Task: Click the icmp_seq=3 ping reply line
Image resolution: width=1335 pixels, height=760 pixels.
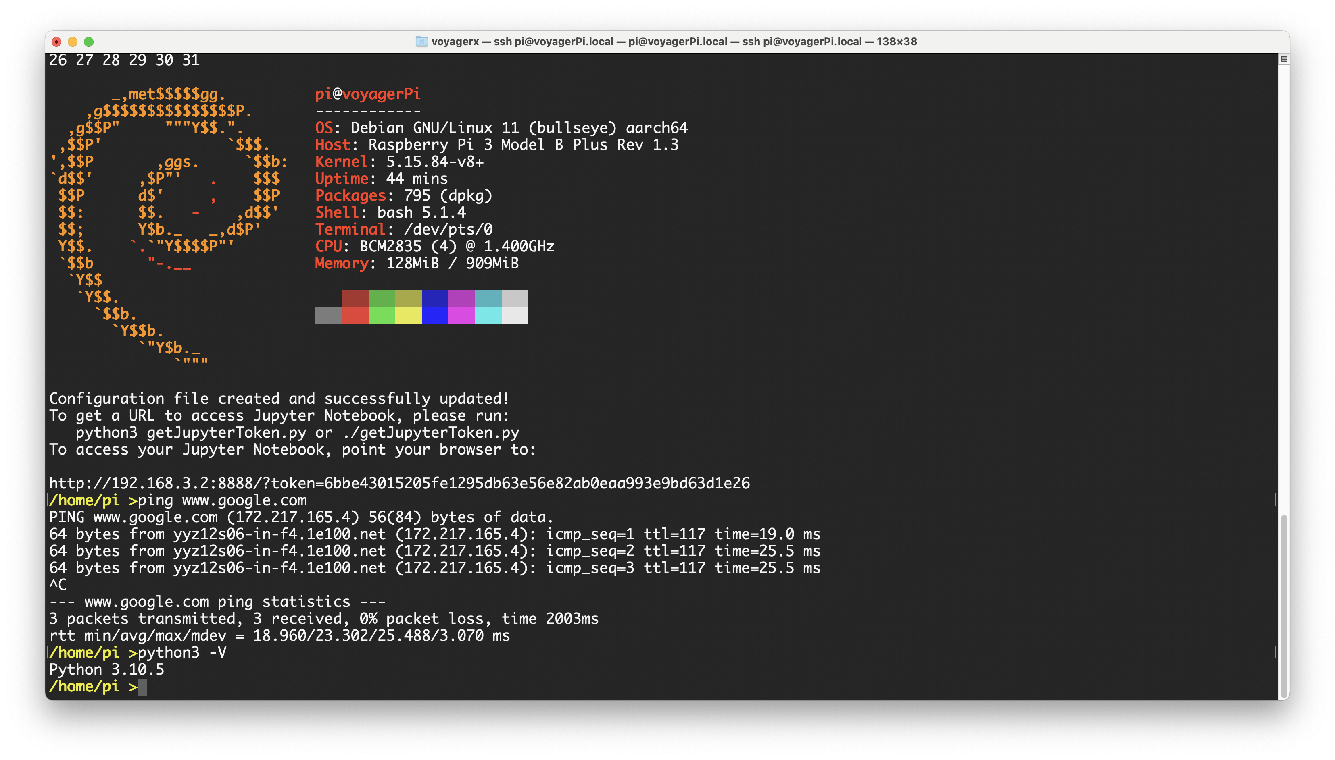Action: (434, 568)
